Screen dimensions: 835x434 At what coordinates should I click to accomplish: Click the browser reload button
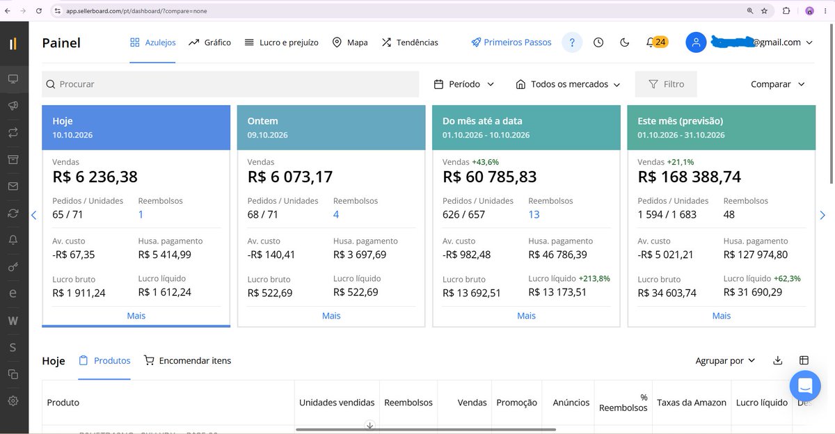[38, 11]
